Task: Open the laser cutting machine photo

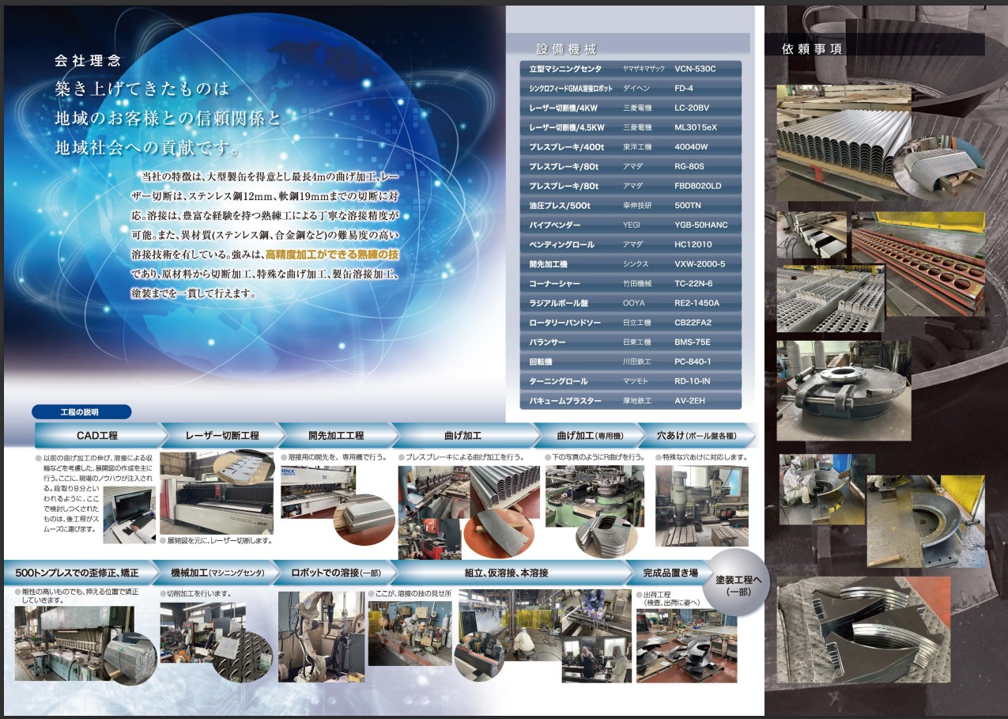Action: pyautogui.click(x=216, y=494)
